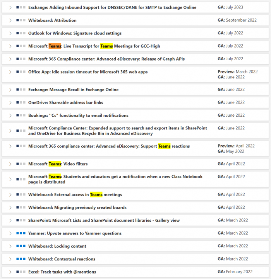The height and width of the screenshot is (279, 271).
Task: Click status squares beside Whiteboard Migrating boards
Action: 21,207
